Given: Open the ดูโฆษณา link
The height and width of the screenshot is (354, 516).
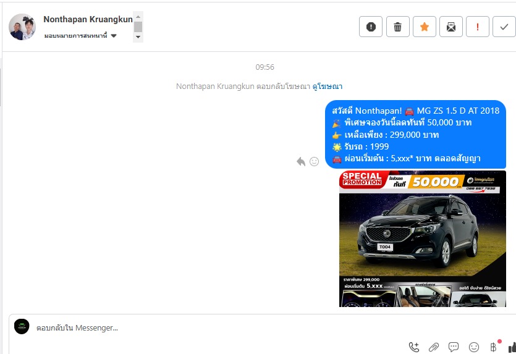Looking at the screenshot, I should (x=328, y=86).
